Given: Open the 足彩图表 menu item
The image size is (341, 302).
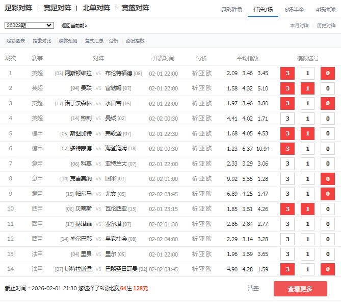Looking at the screenshot, I should 15,40.
